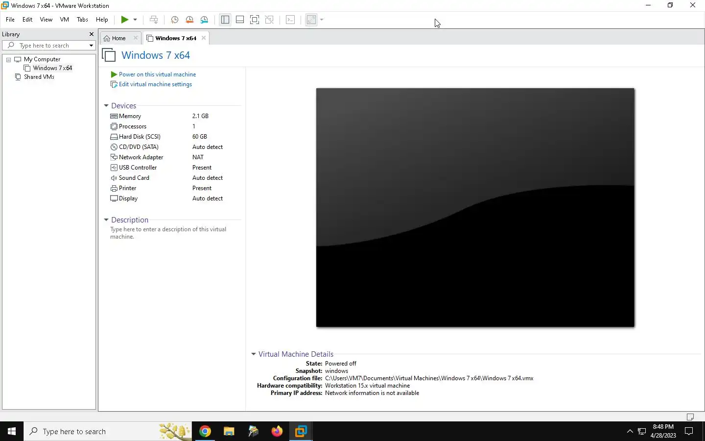The width and height of the screenshot is (705, 441).
Task: Click the VMware Workstation taskbar icon
Action: click(x=301, y=431)
